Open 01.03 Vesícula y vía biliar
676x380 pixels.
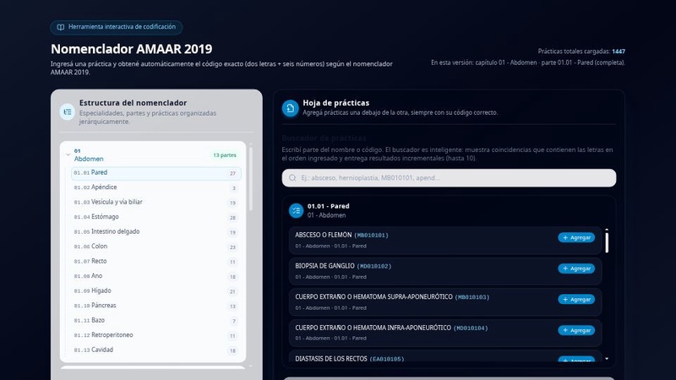(156, 202)
